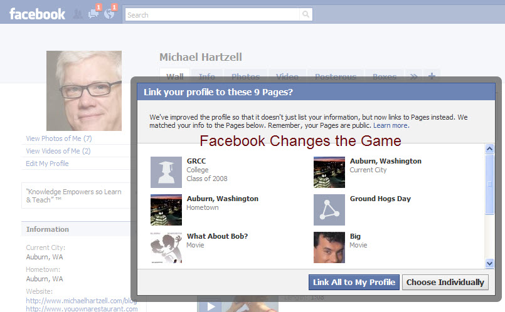Click the Class of 2008 text
The image size is (505, 312).
(207, 179)
